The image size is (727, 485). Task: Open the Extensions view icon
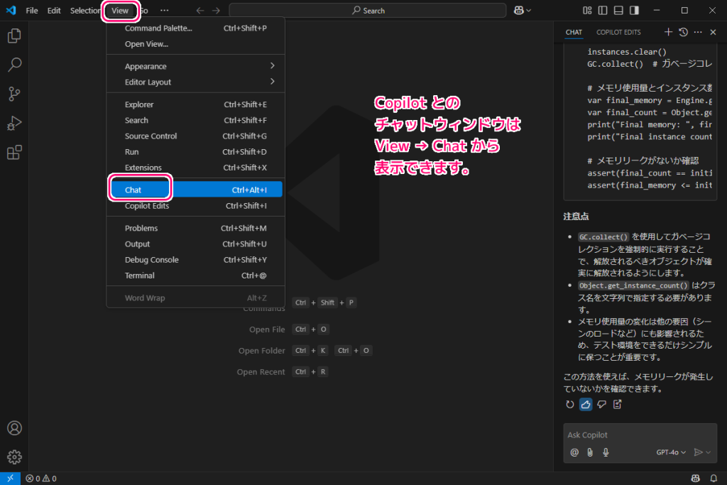pyautogui.click(x=14, y=151)
